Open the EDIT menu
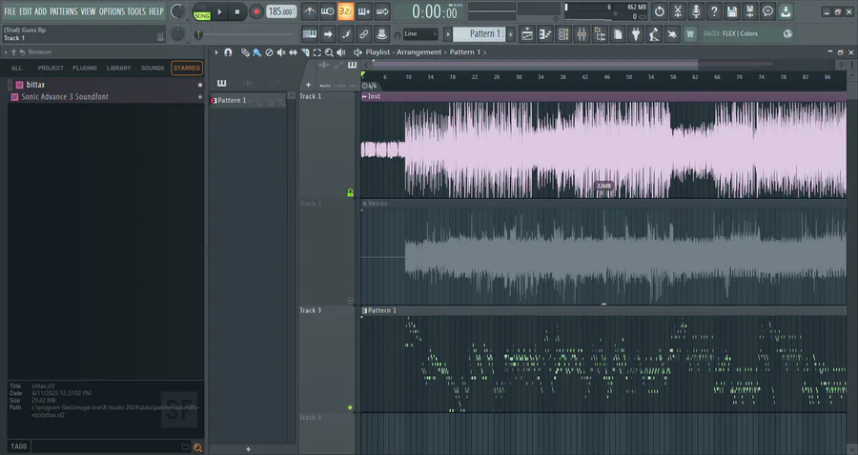This screenshot has height=455, width=858. 25,10
